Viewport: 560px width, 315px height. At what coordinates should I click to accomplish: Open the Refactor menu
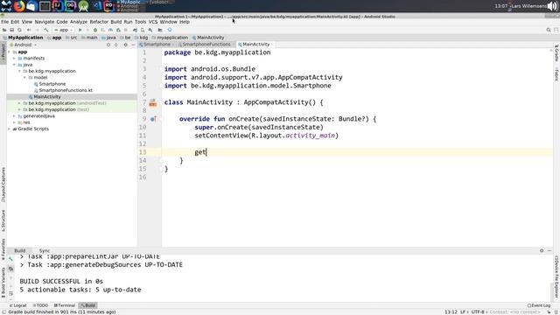[x=99, y=22]
